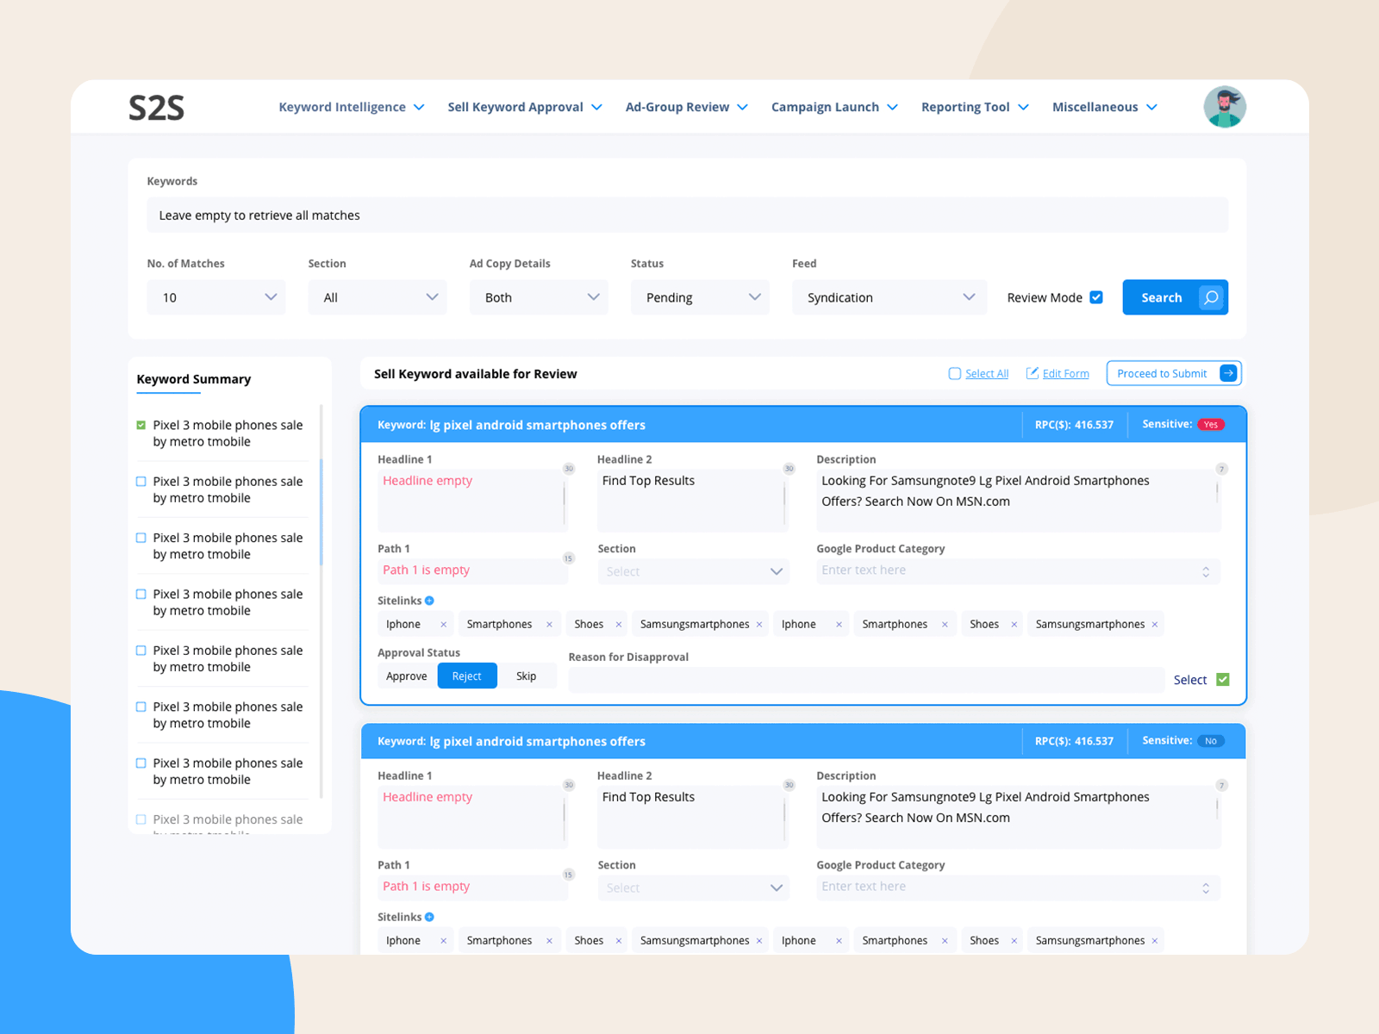Open the No. of Matches dropdown
Screen dimensions: 1379x1034
[216, 297]
